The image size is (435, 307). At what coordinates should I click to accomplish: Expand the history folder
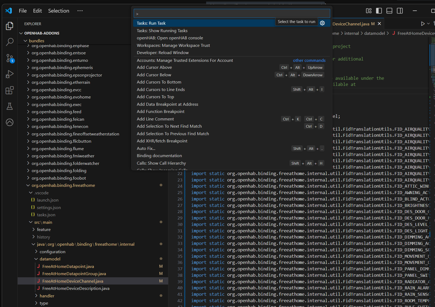click(43, 237)
